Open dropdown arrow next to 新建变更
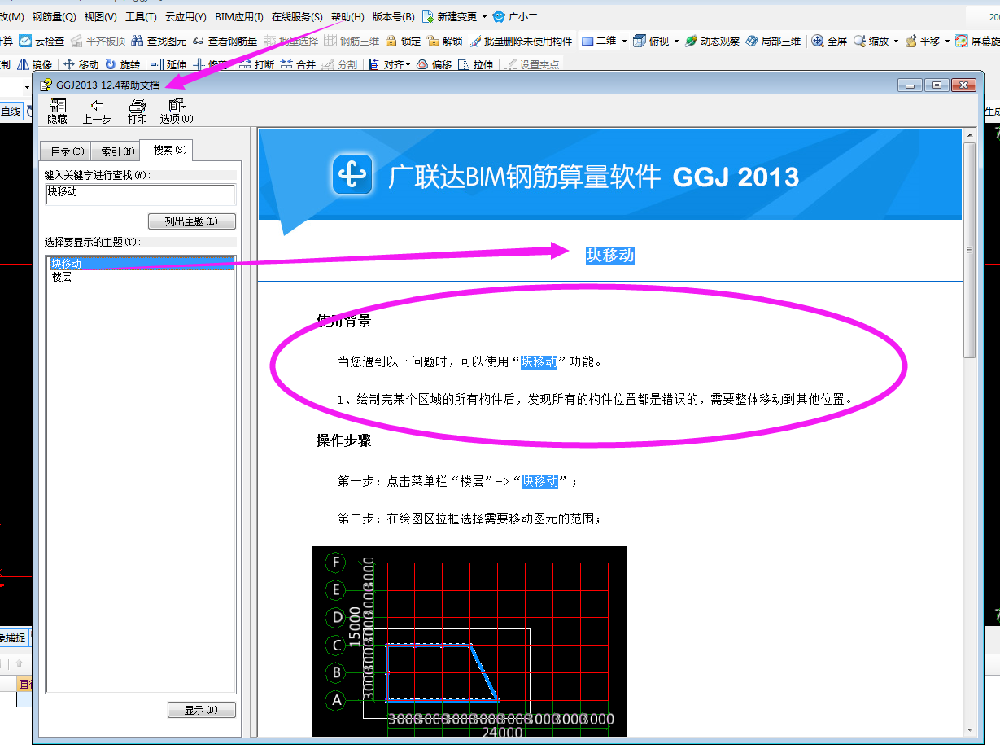1000x753 pixels. tap(484, 16)
